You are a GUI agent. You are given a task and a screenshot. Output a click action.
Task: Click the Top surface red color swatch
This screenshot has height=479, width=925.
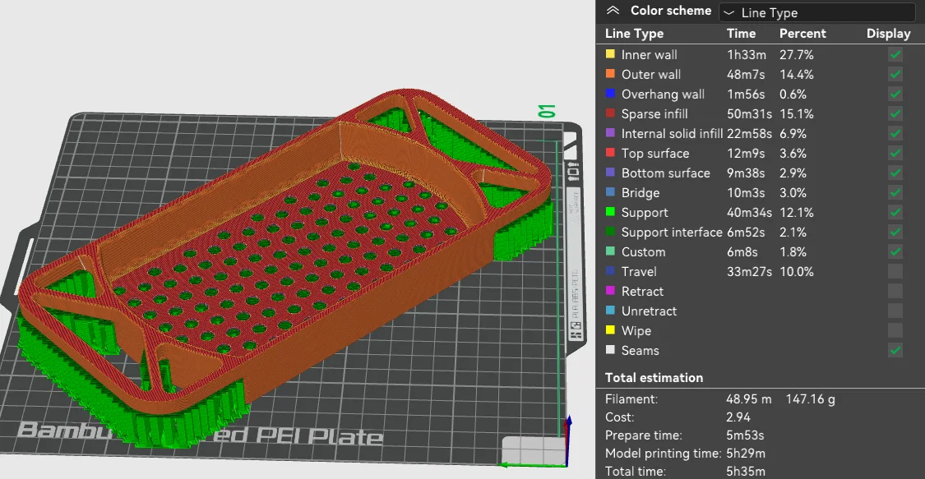(x=610, y=153)
